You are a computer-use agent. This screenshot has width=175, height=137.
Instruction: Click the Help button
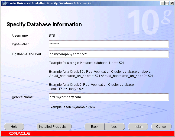[14, 127]
